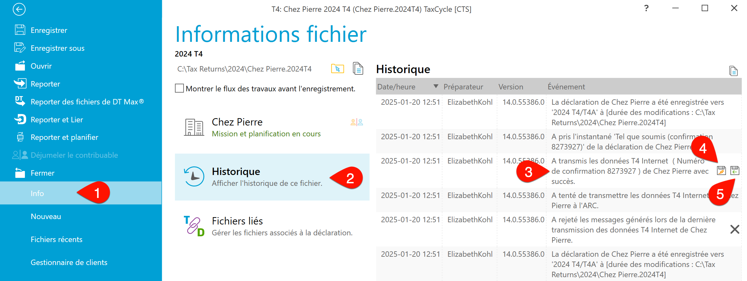Image resolution: width=747 pixels, height=281 pixels.
Task: Select Fermer menu item
Action: pyautogui.click(x=42, y=173)
